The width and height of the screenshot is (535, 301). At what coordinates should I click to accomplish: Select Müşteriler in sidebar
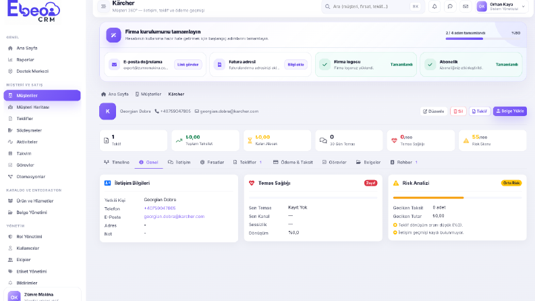(42, 96)
